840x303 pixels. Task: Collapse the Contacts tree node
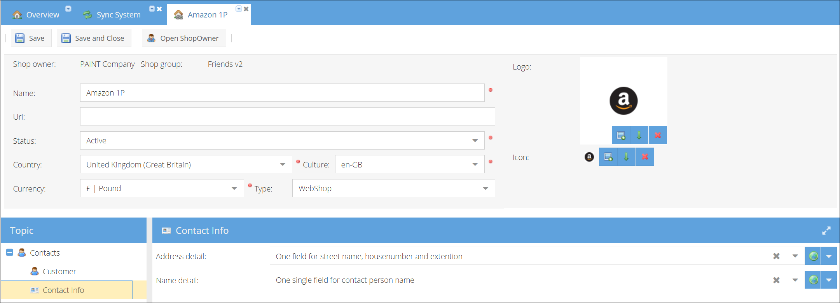[10, 253]
